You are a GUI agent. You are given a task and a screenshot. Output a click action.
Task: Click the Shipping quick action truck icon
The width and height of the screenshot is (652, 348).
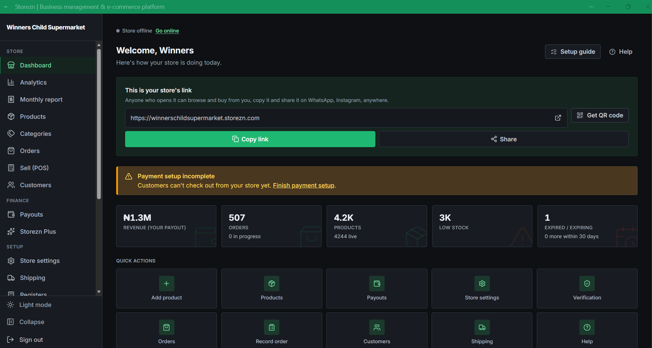click(x=482, y=327)
